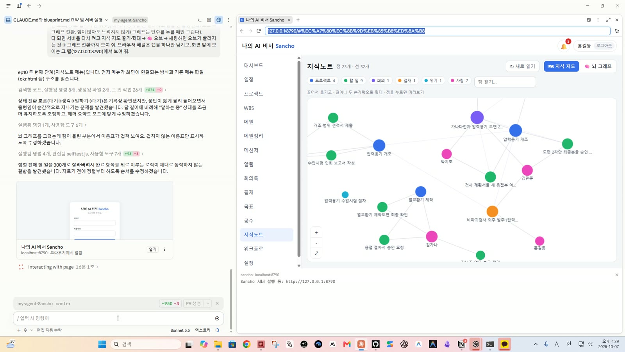Screen dimensions: 625x352
Task: Click the embedded browser back arrow
Action: 242,31
